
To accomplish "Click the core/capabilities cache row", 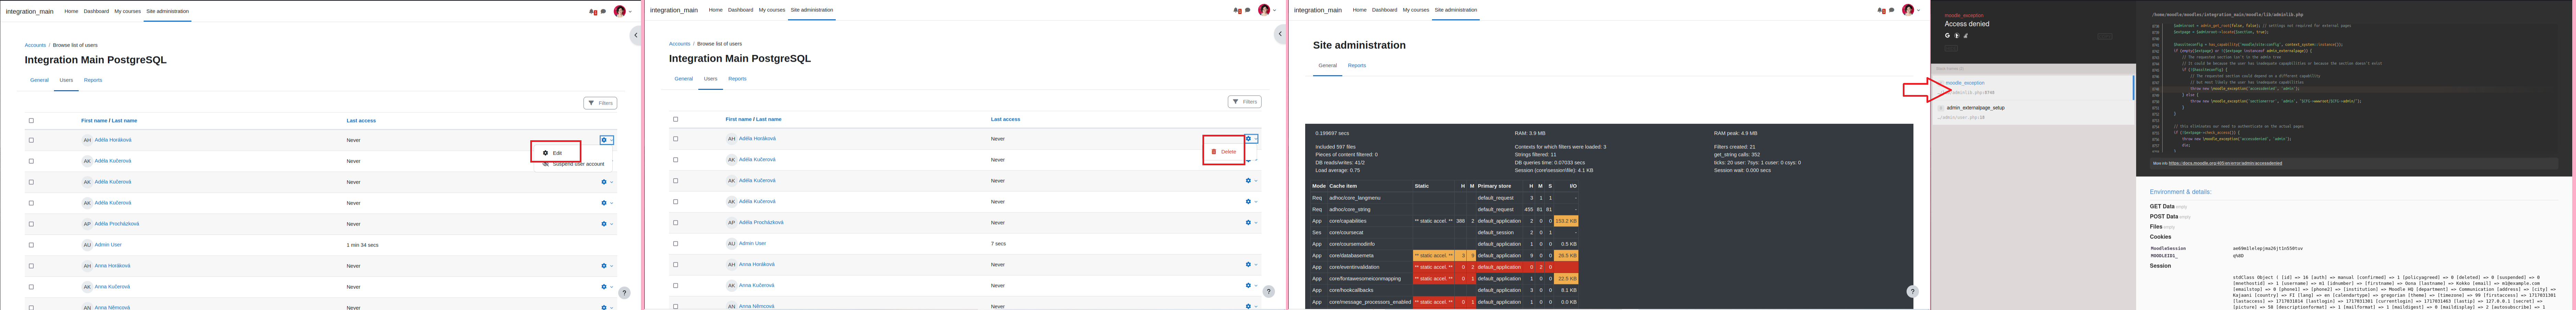I will 1445,221.
